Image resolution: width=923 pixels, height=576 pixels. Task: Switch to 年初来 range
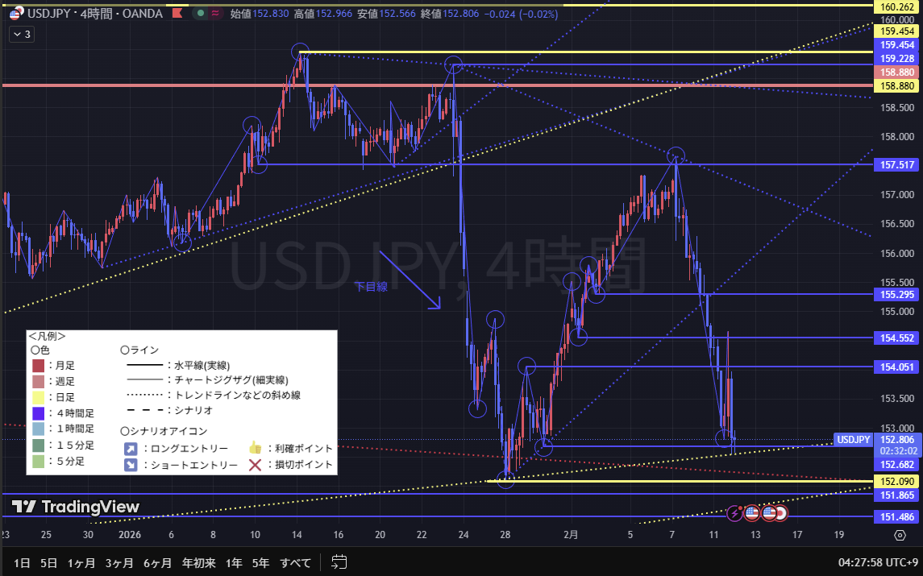click(199, 561)
